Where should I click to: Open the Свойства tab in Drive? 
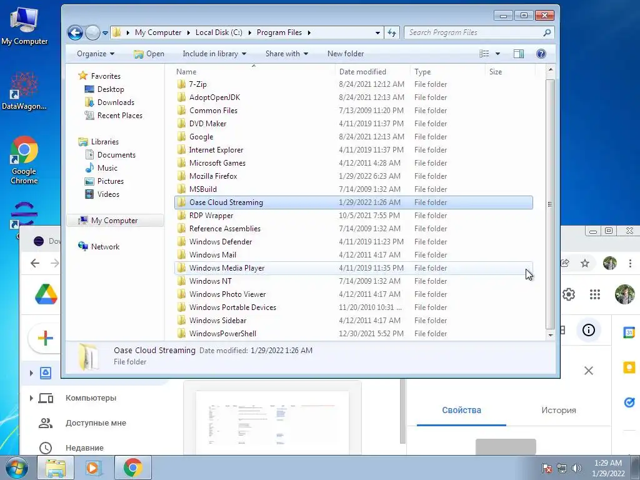tap(461, 410)
